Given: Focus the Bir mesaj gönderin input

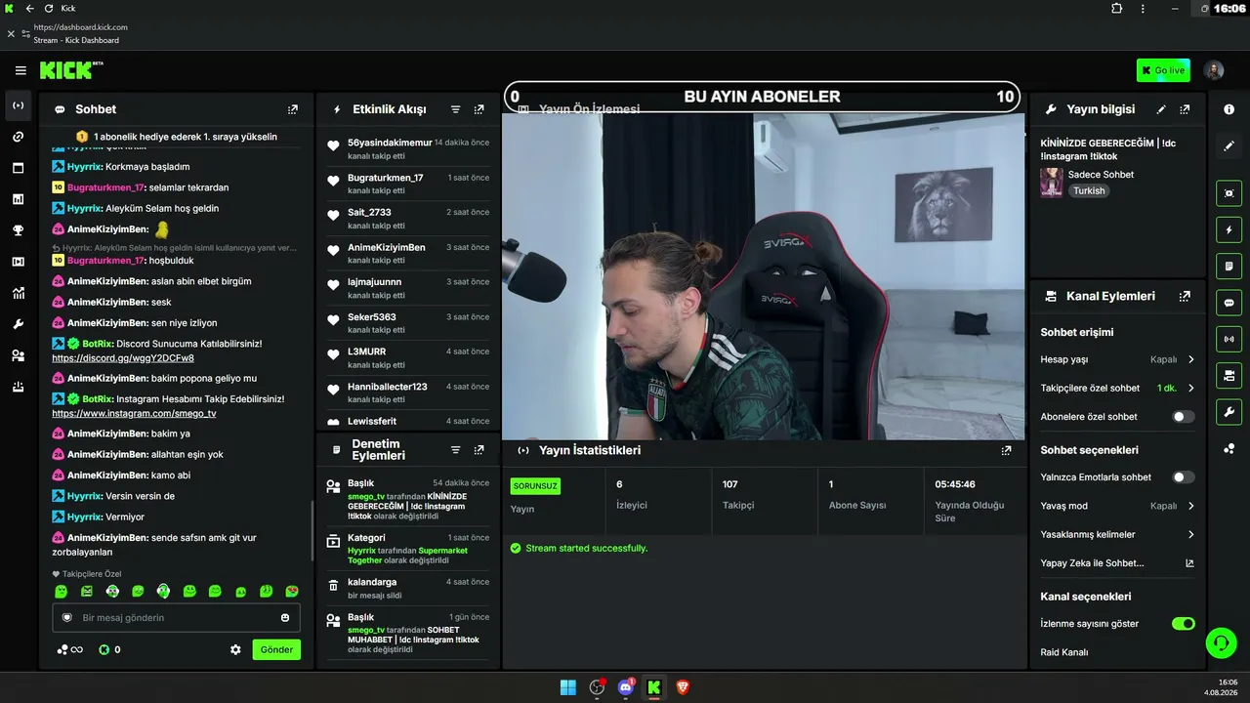Looking at the screenshot, I should pyautogui.click(x=176, y=618).
